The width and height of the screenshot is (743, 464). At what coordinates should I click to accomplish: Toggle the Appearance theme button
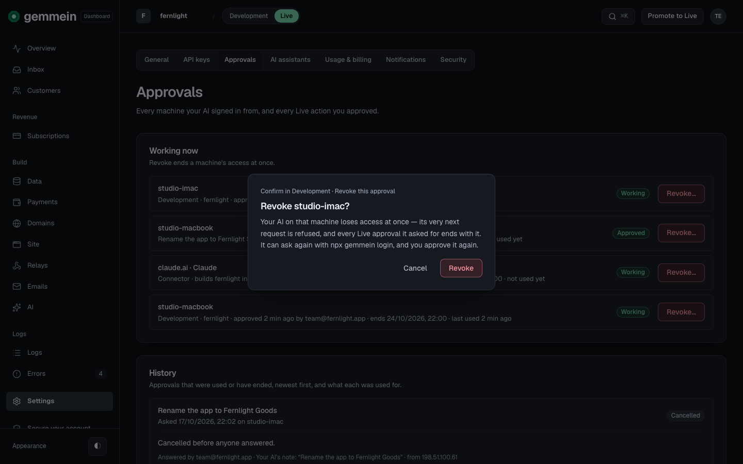pyautogui.click(x=98, y=446)
